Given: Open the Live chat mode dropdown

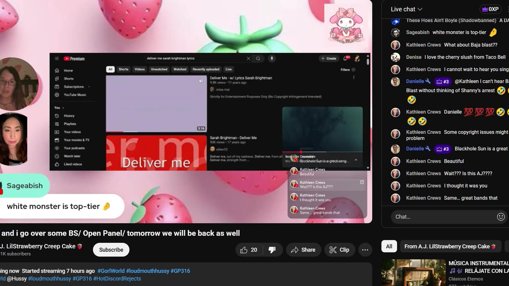Looking at the screenshot, I should pos(406,9).
